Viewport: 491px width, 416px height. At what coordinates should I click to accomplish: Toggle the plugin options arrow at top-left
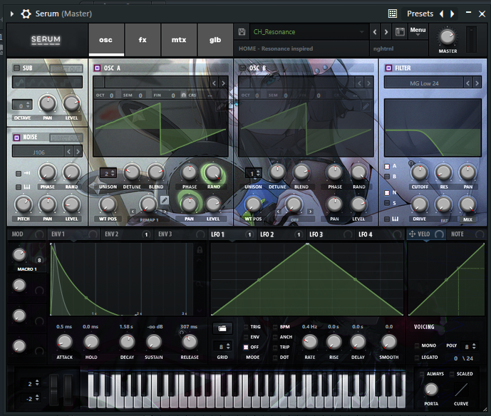click(x=12, y=14)
